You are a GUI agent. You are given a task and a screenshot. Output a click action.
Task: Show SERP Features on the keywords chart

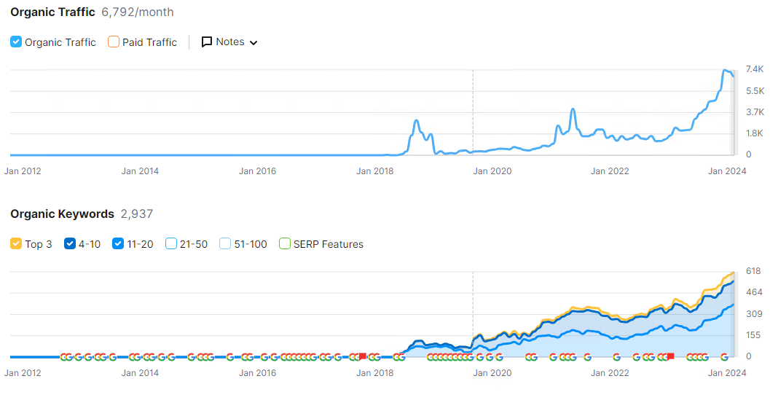click(285, 243)
